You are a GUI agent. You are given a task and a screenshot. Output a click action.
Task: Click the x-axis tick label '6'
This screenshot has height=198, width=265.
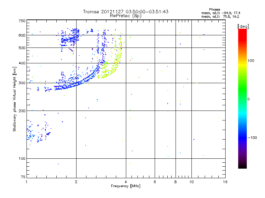tap(155, 182)
